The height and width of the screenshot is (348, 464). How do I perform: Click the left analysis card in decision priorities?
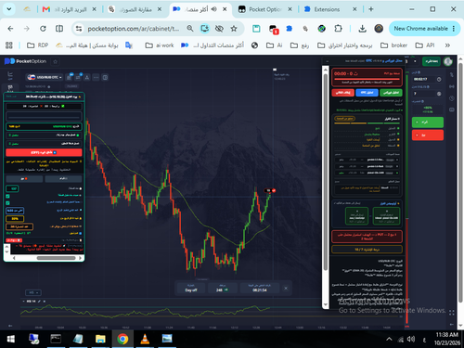click(356, 215)
